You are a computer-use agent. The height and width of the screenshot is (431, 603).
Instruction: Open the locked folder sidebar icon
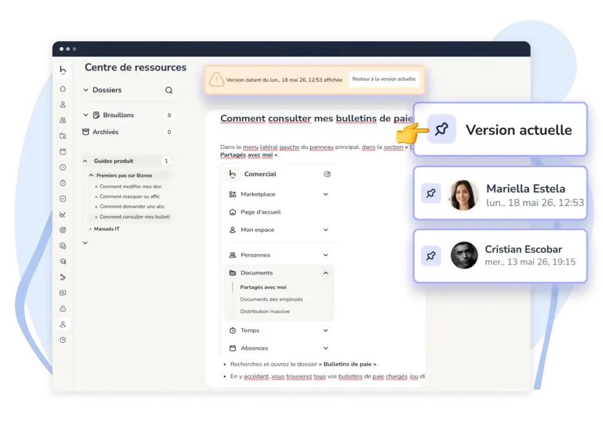pyautogui.click(x=62, y=136)
